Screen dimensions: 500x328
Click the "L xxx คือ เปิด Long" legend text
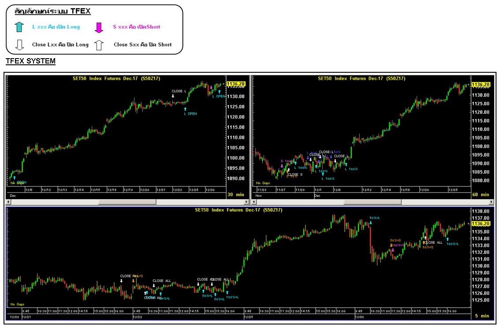[x=56, y=27]
